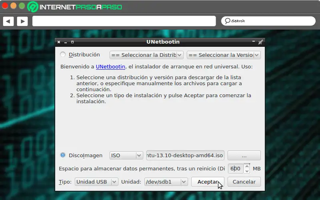320x200 pixels.
Task: Click the browser address bar
Action: (124, 21)
